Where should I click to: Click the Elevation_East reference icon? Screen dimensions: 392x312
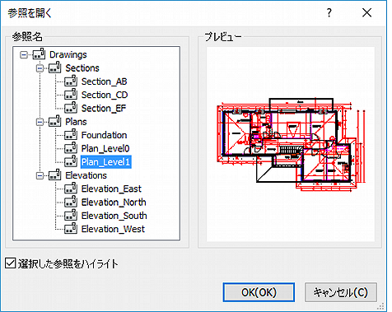pyautogui.click(x=71, y=189)
